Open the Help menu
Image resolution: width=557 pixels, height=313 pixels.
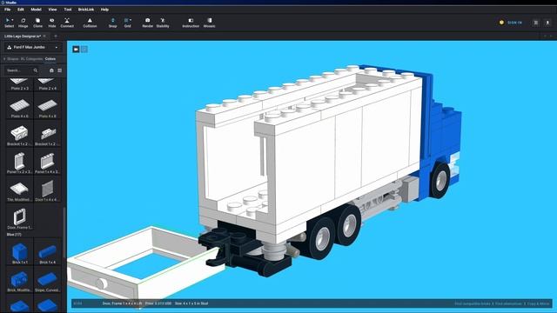104,10
